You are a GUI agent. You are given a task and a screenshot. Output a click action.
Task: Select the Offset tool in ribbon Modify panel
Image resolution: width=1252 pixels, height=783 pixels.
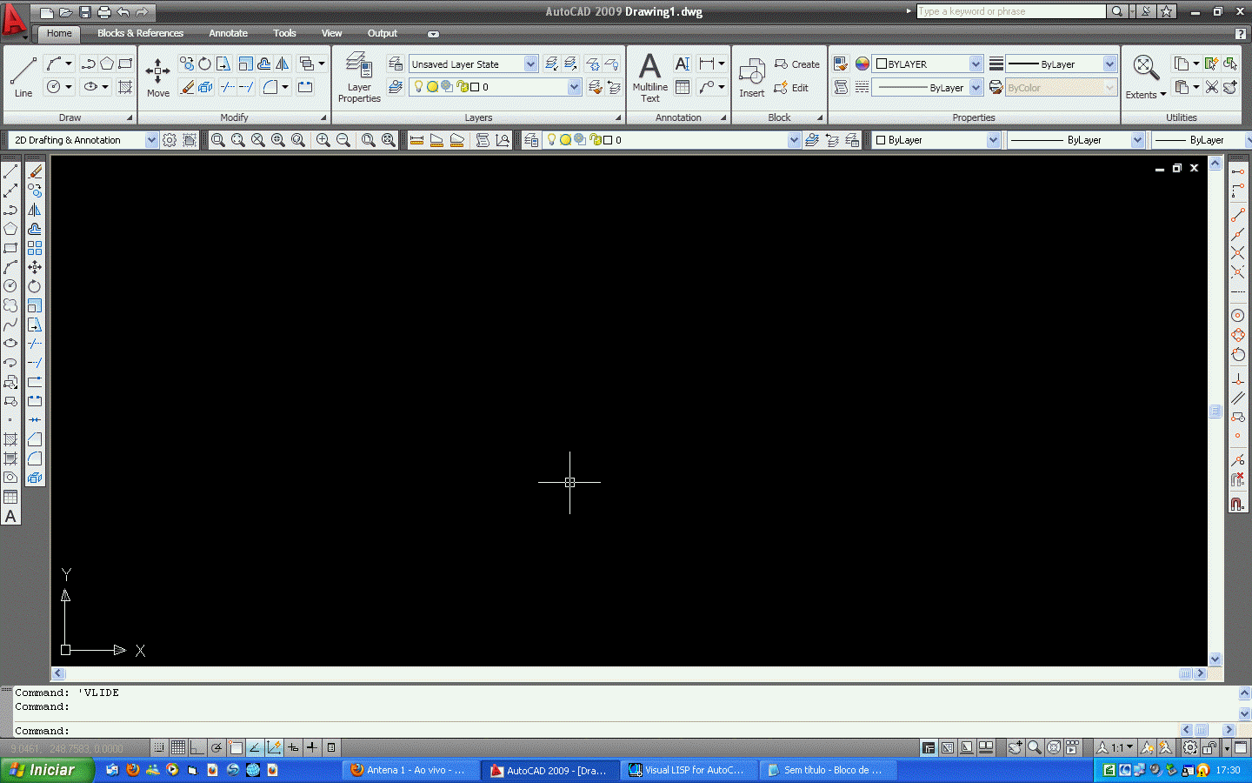point(263,64)
